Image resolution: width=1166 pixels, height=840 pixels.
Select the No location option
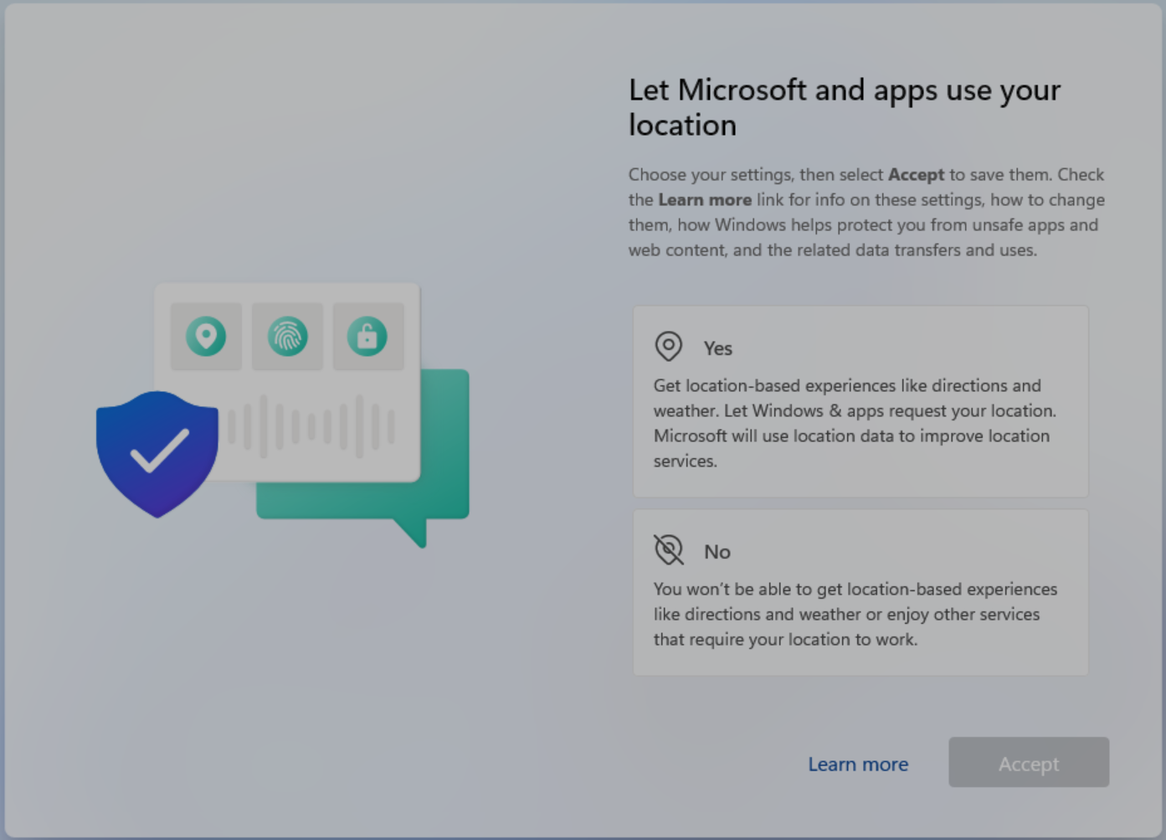tap(860, 592)
